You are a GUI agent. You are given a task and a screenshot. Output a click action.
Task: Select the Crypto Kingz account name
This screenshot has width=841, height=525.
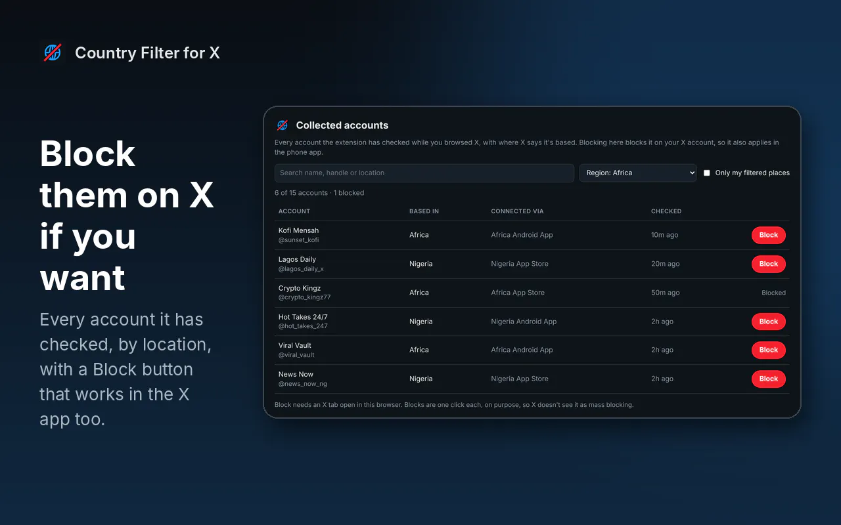300,288
